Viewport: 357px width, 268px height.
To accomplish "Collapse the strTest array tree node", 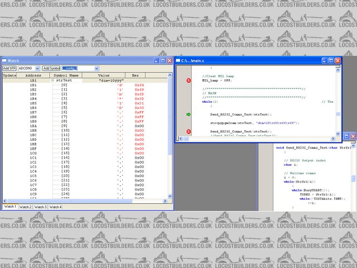I will (52, 80).
